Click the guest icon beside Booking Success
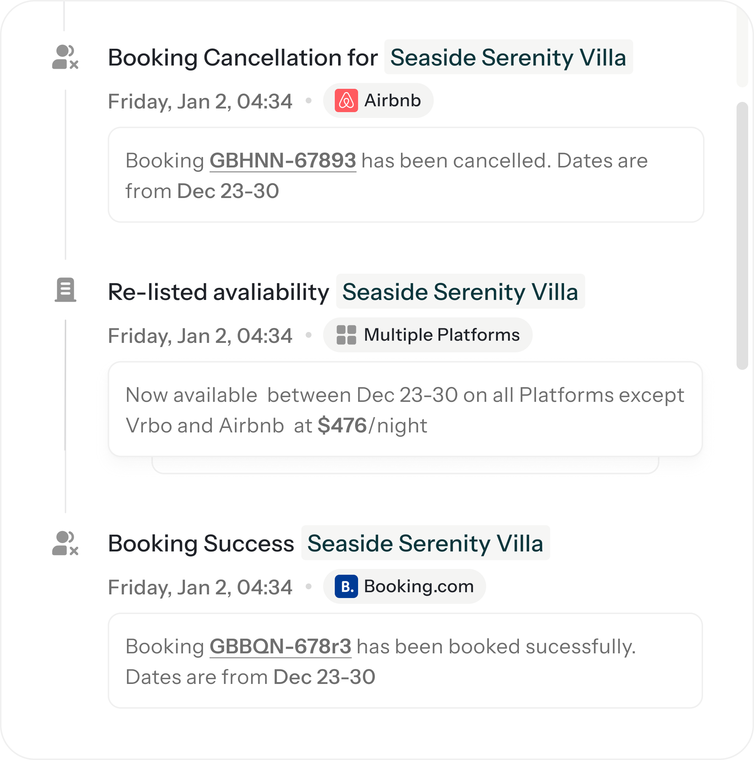The height and width of the screenshot is (760, 754). click(65, 544)
